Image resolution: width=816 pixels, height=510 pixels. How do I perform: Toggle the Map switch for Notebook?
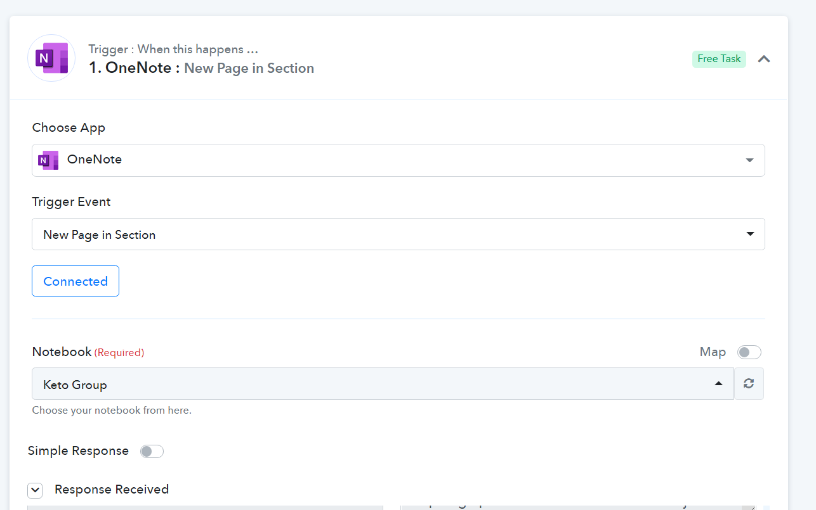749,352
